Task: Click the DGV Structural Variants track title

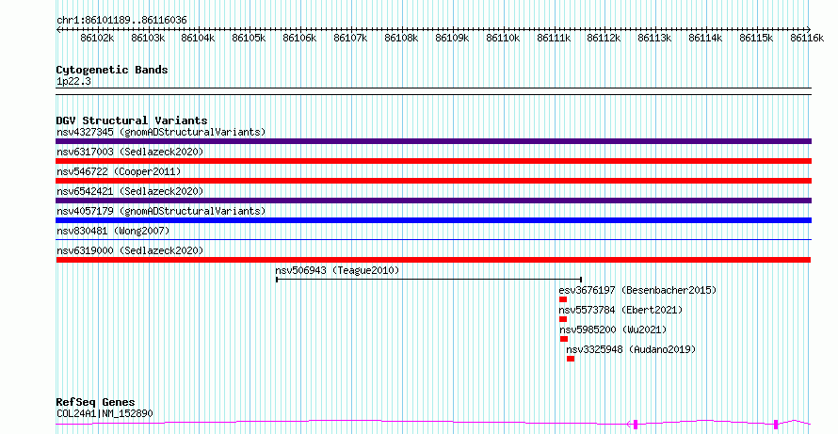Action: tap(132, 121)
